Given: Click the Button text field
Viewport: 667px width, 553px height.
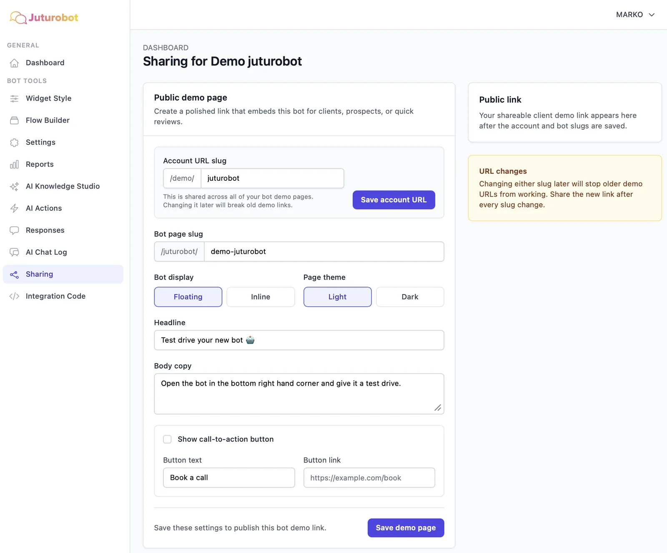Looking at the screenshot, I should point(229,477).
